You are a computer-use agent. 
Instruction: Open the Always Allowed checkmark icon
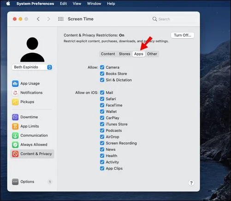pos(15,145)
